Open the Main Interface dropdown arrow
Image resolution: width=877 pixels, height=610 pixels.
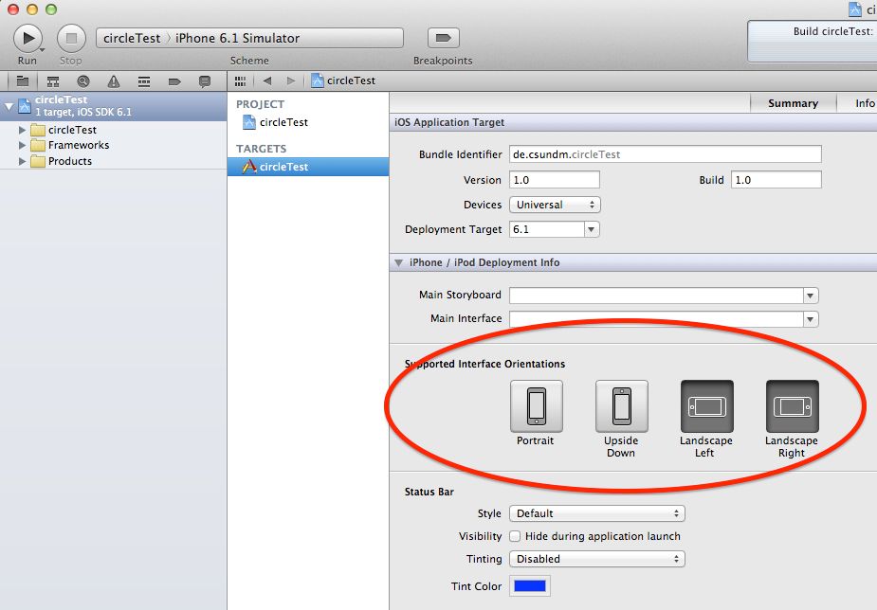811,319
